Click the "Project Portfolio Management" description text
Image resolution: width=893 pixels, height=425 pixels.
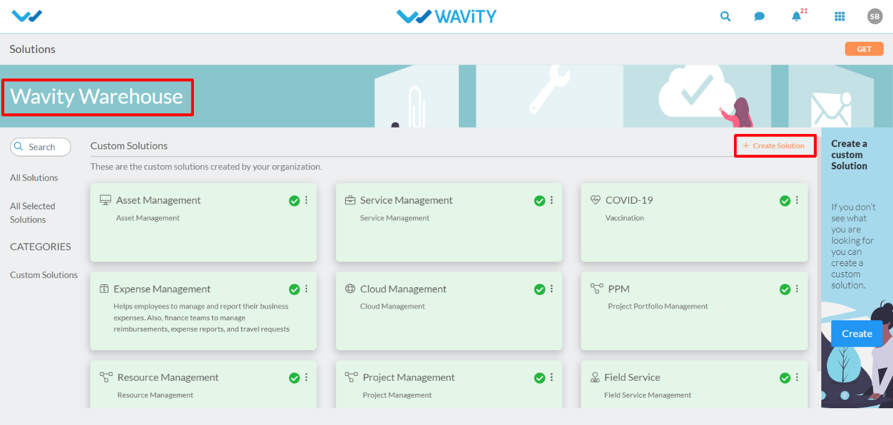pyautogui.click(x=658, y=306)
